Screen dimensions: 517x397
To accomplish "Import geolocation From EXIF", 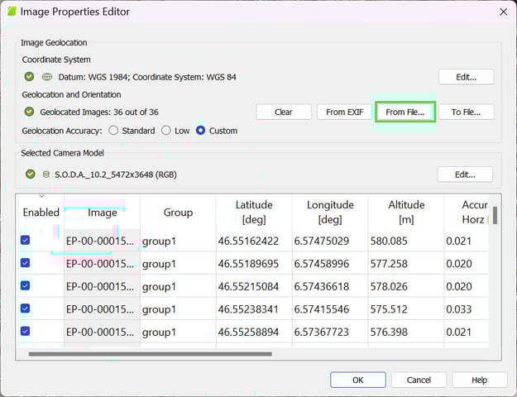I will tap(345, 112).
